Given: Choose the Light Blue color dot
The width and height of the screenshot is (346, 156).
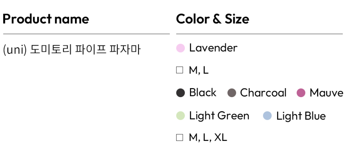Looking at the screenshot, I should click(x=267, y=116).
